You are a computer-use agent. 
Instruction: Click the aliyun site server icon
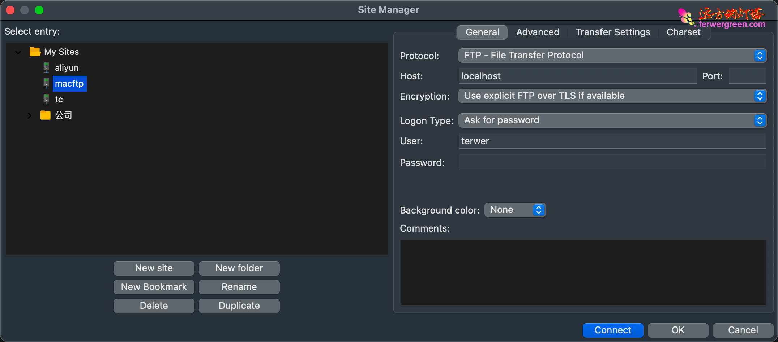46,67
